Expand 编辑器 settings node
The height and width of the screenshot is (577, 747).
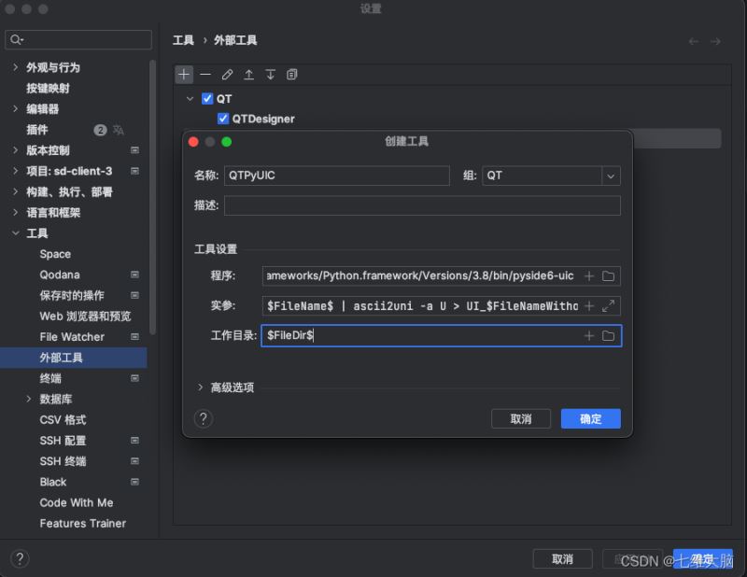[x=15, y=108]
